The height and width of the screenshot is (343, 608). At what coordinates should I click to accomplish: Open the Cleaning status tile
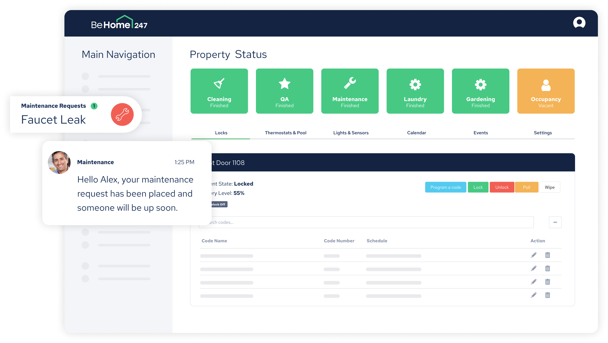(219, 91)
